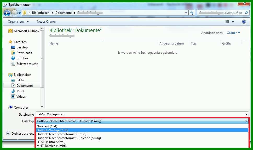Open the view options dropdown arrow
The width and height of the screenshot is (253, 150).
(x=233, y=22)
